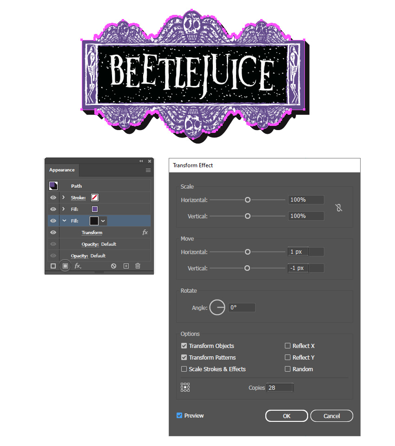
Task: Click Add New Stroke icon in Appearance panel
Action: 53,266
